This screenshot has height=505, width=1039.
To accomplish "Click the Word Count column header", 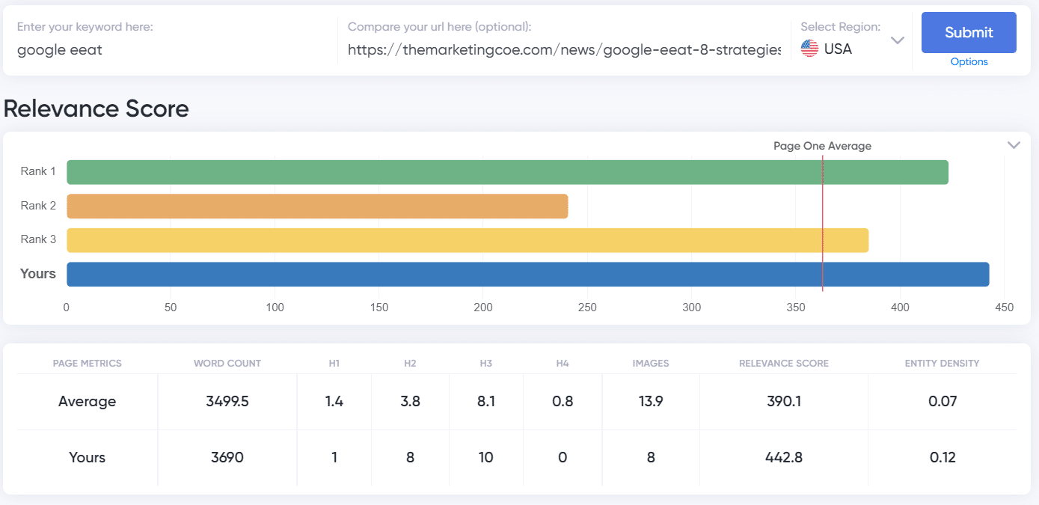I will (227, 363).
